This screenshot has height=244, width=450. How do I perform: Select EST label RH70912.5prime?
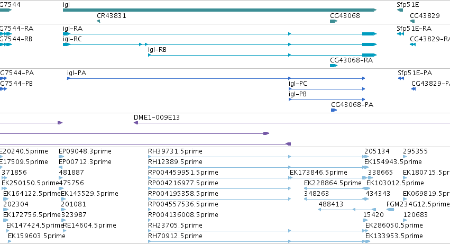coord(176,236)
